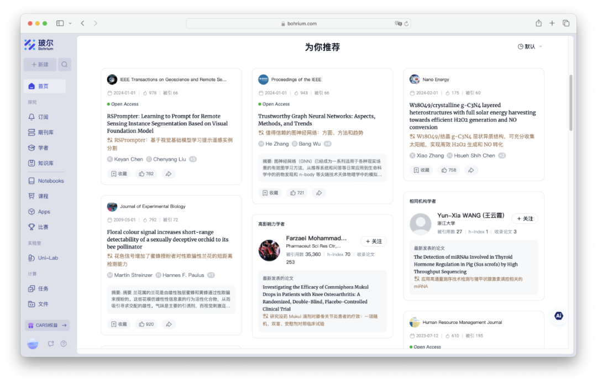Viewport: 597px width, 384px height.
Task: Share the W18O49 paper
Action: pyautogui.click(x=471, y=170)
